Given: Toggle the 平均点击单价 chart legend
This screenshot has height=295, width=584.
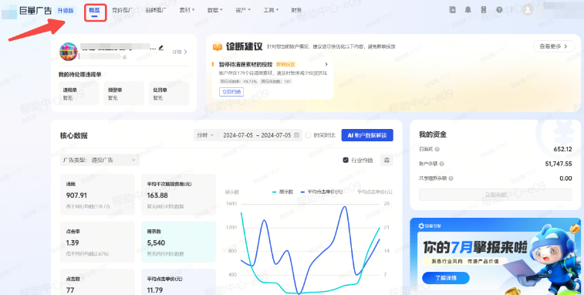Looking at the screenshot, I should click(x=321, y=192).
